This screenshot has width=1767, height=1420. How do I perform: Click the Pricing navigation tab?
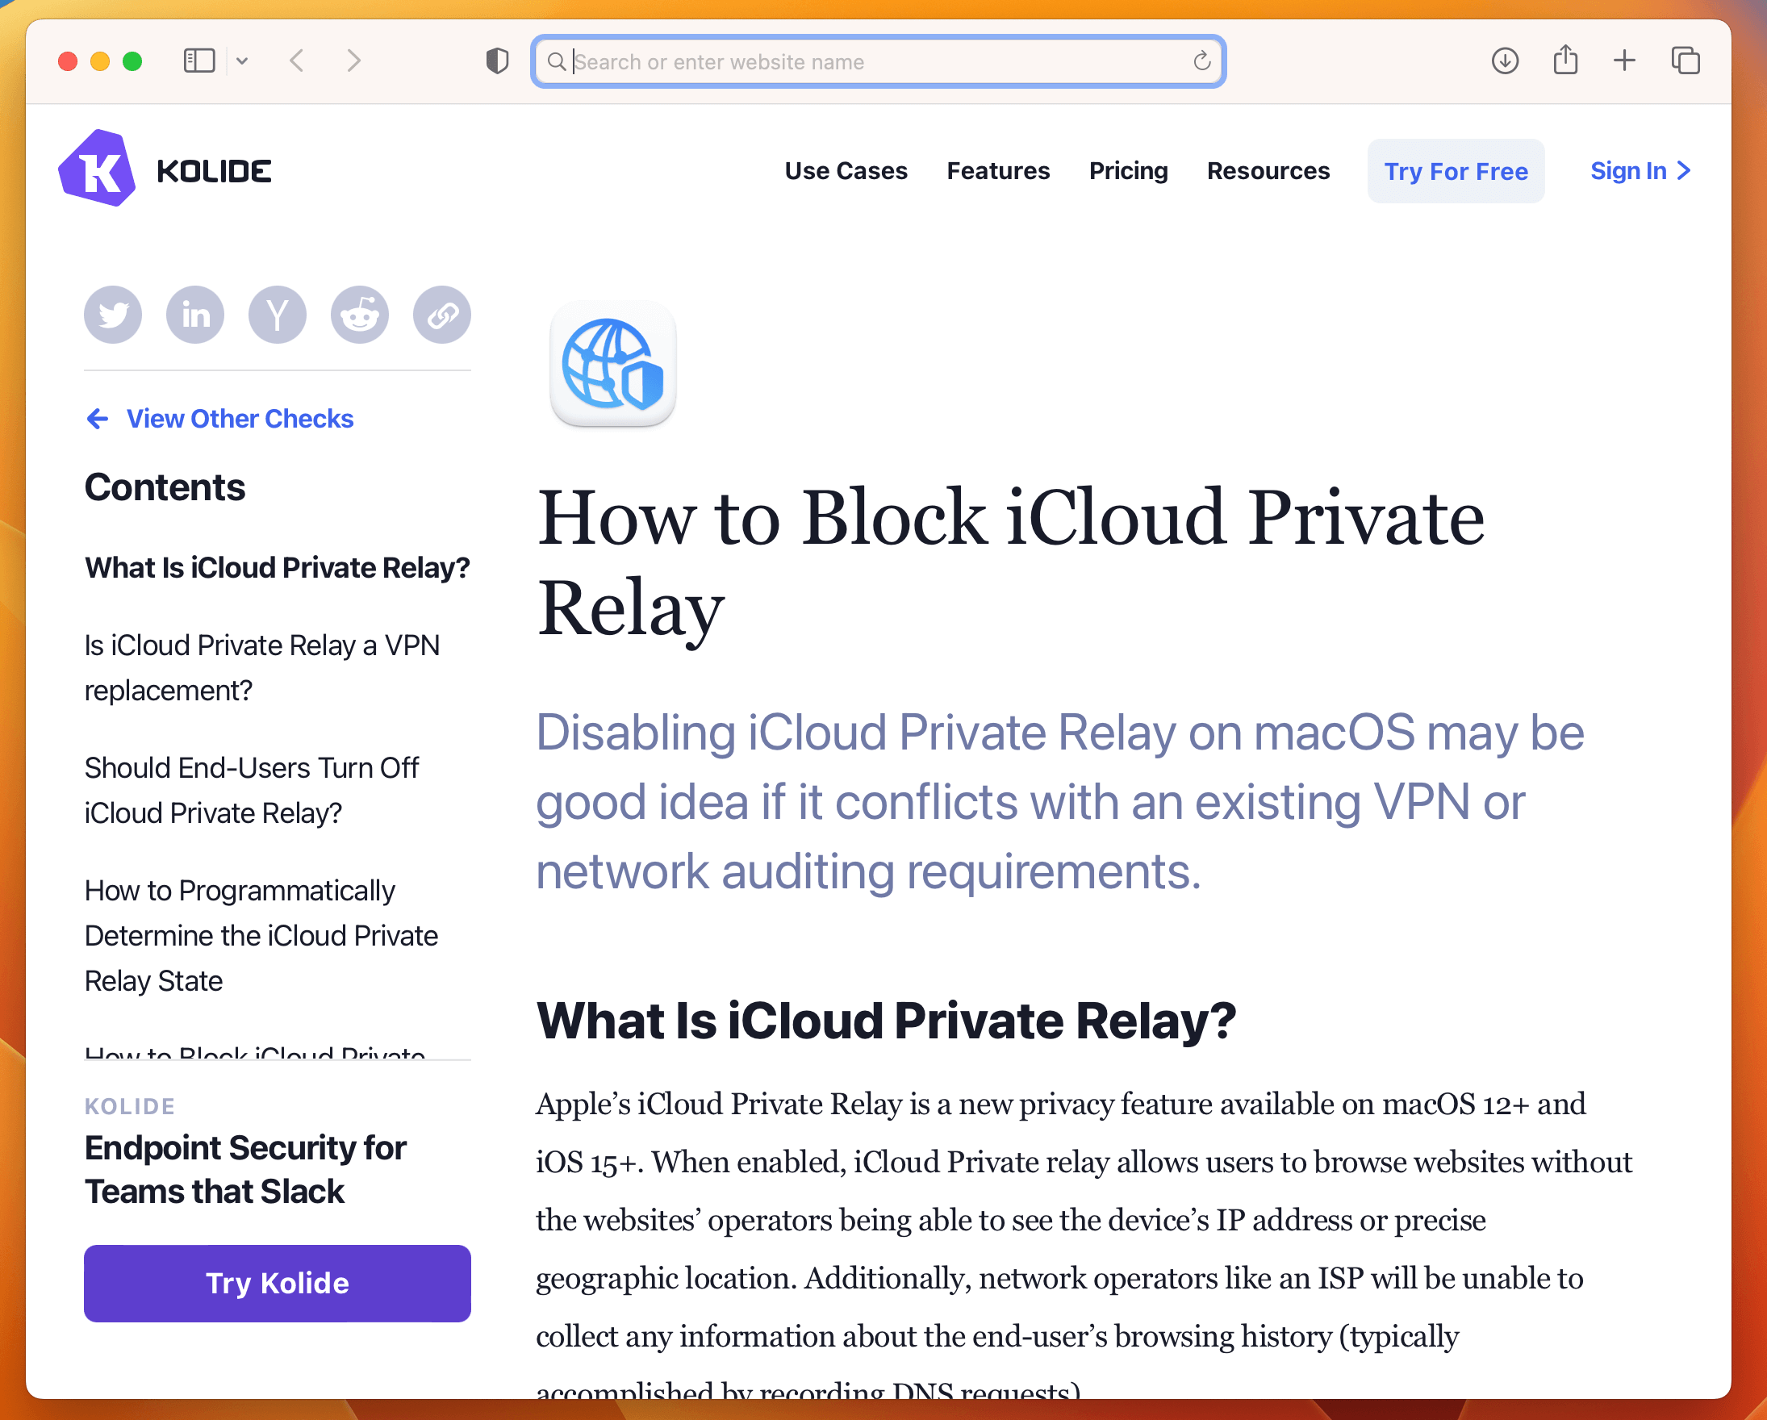point(1128,171)
